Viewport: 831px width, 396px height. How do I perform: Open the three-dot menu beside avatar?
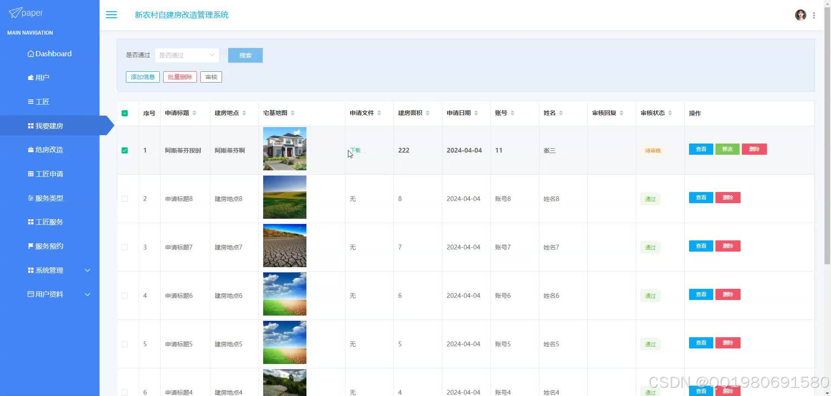pos(814,15)
